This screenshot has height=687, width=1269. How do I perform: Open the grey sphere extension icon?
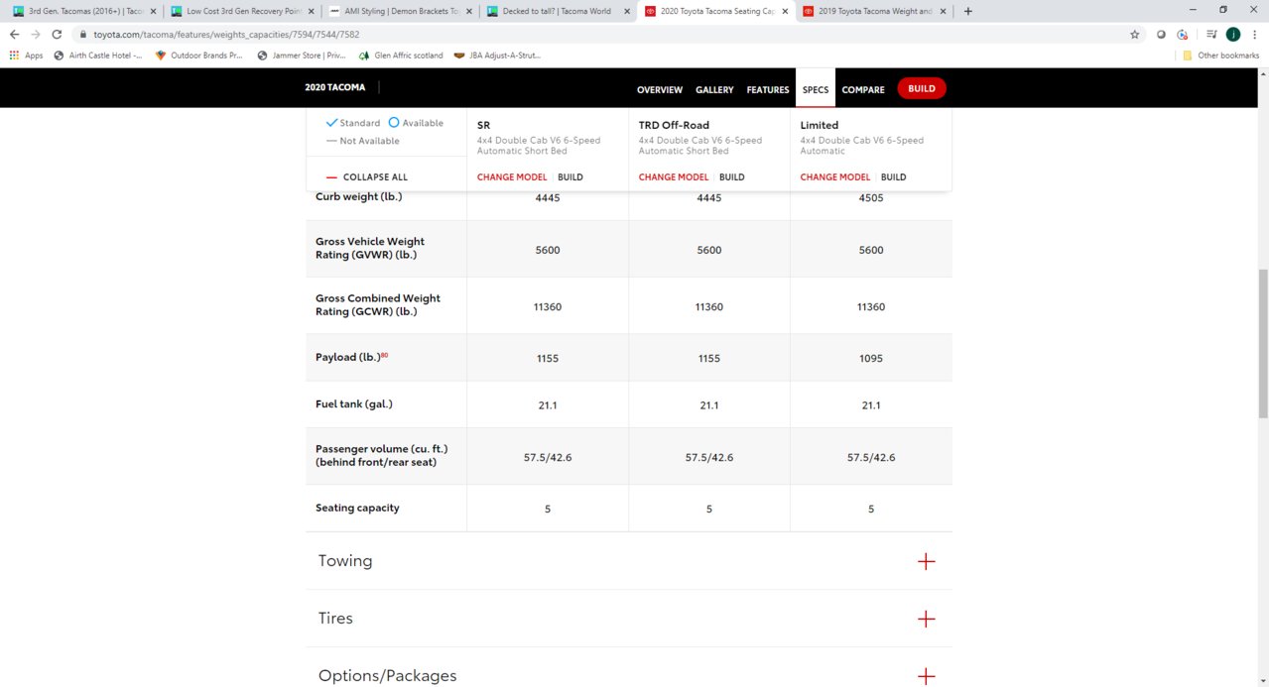click(x=1162, y=34)
